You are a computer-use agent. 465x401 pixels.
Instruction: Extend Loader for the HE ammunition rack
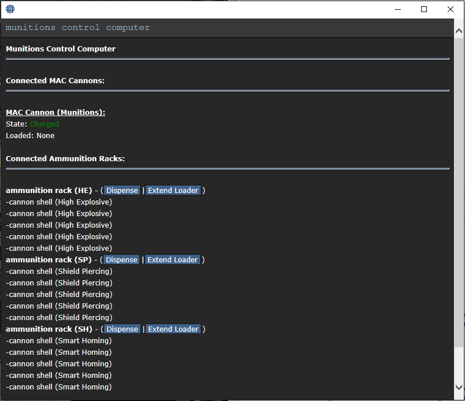pyautogui.click(x=173, y=190)
